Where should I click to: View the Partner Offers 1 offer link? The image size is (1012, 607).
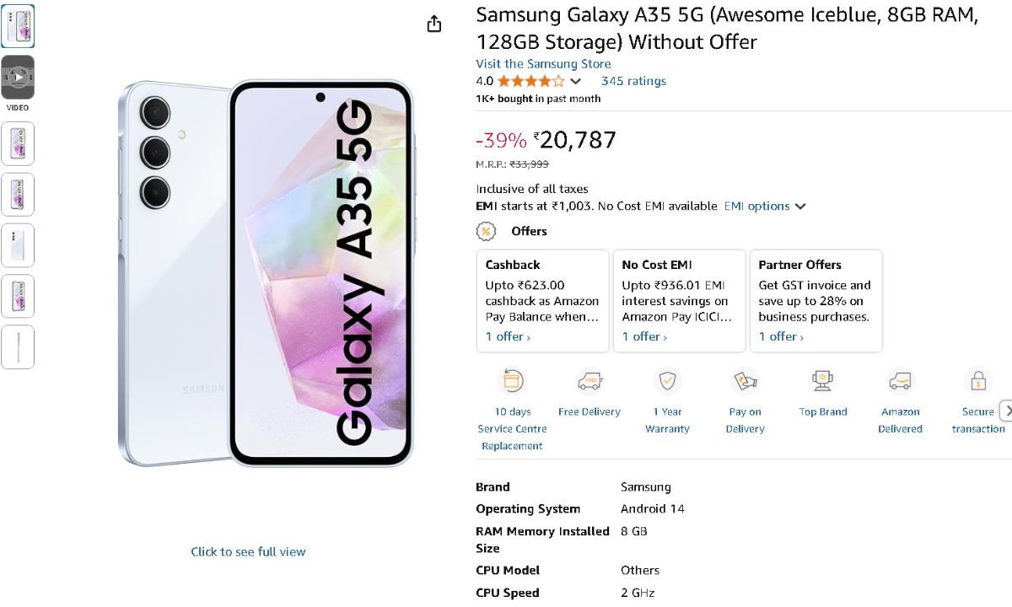pyautogui.click(x=781, y=336)
